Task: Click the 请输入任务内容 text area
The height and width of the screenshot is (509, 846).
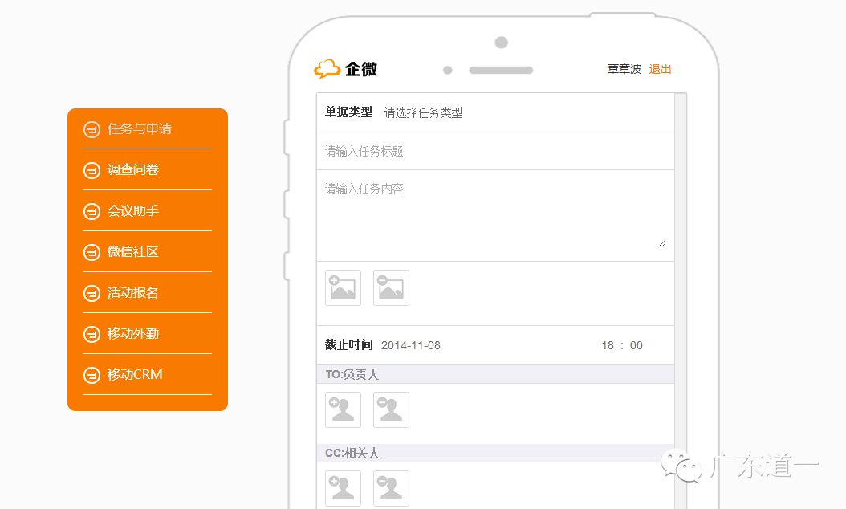Action: click(x=495, y=216)
